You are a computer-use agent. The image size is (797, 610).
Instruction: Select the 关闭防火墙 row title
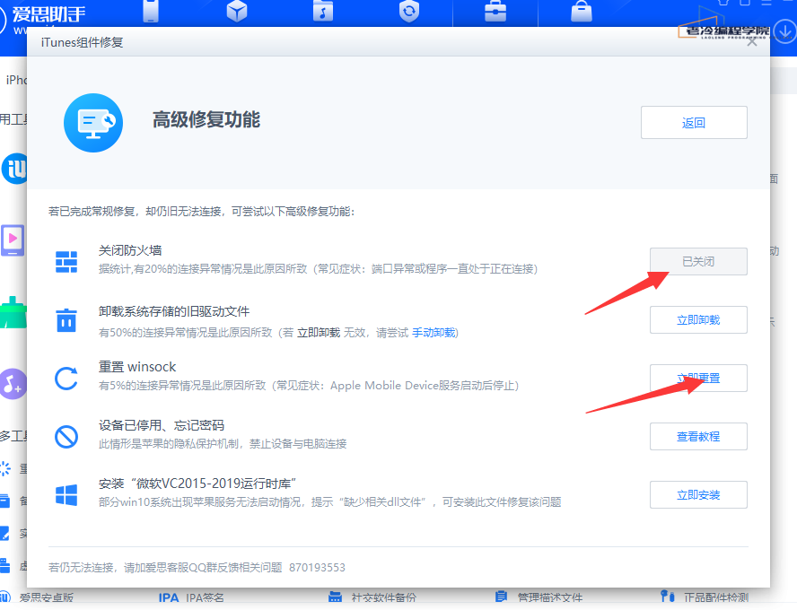point(130,250)
